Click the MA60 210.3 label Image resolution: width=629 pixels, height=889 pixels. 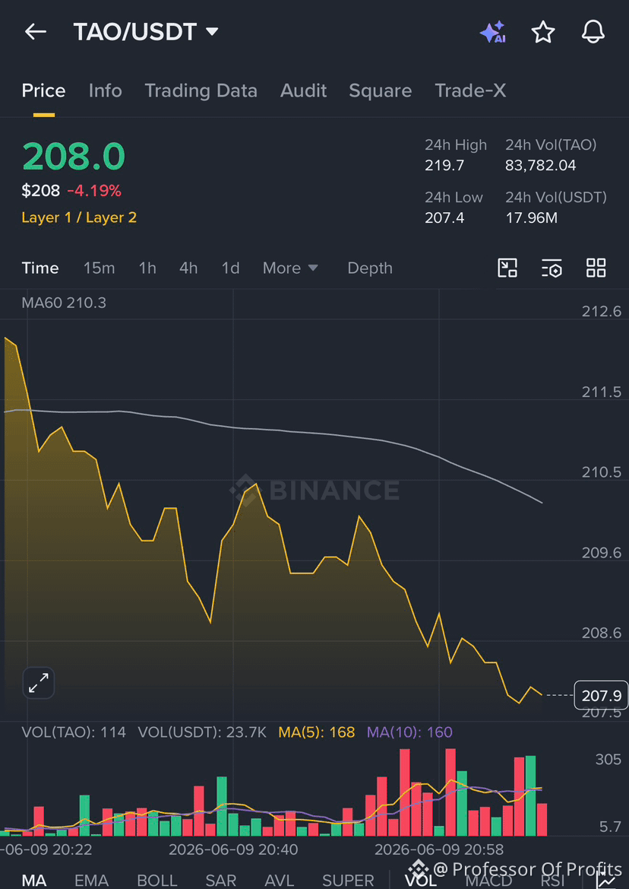click(x=64, y=303)
